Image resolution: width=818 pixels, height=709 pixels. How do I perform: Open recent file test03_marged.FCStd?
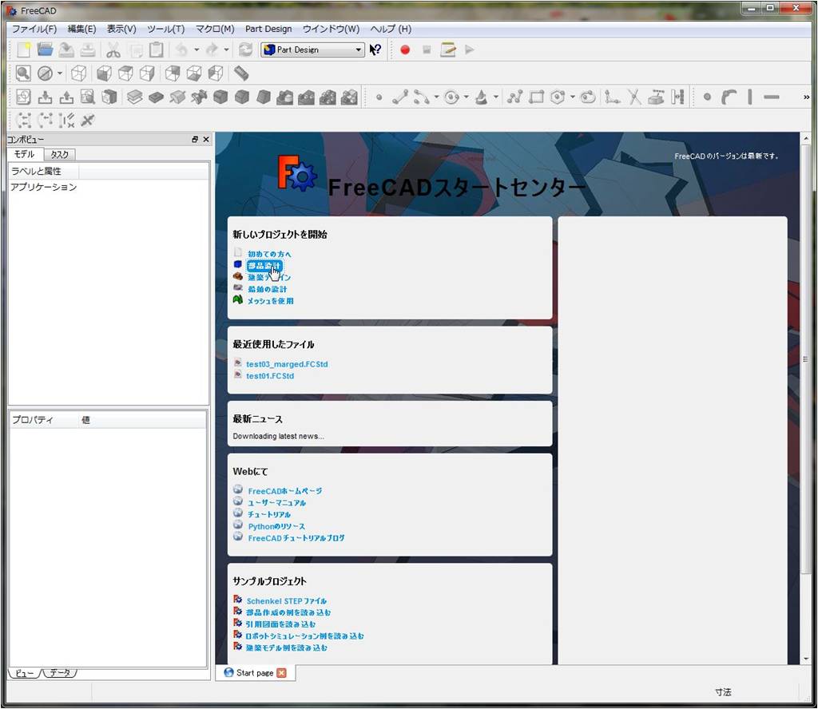[287, 364]
